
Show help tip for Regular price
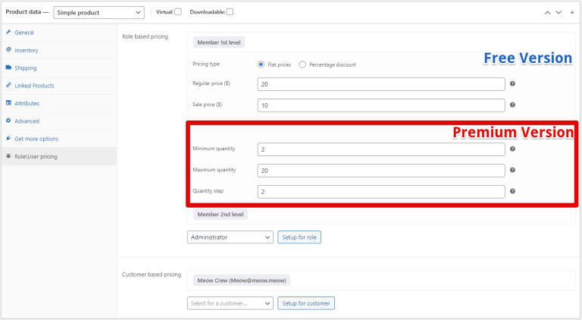(x=512, y=84)
